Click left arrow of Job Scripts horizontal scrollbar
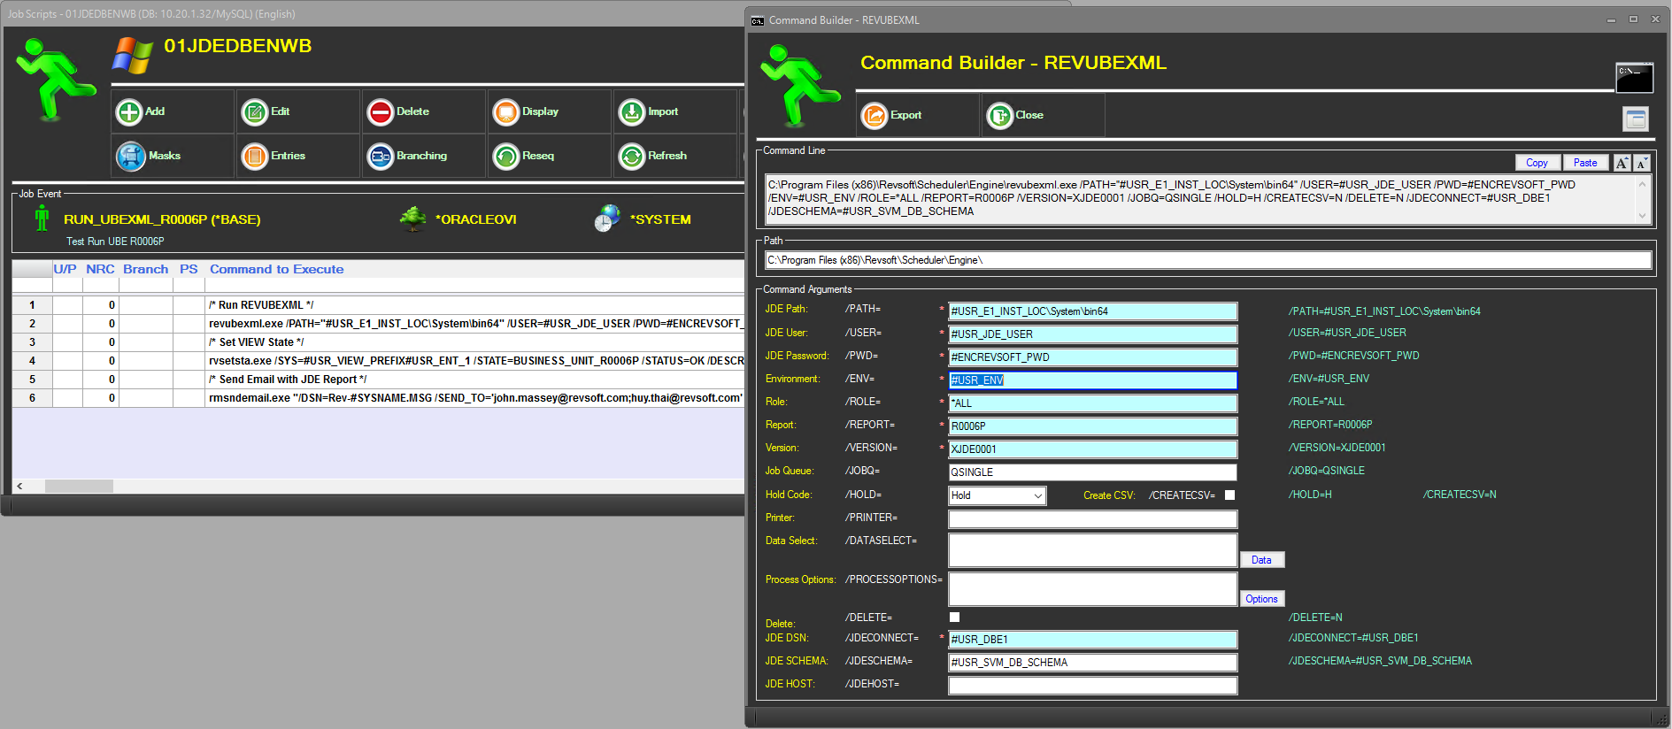The image size is (1672, 729). pos(19,487)
